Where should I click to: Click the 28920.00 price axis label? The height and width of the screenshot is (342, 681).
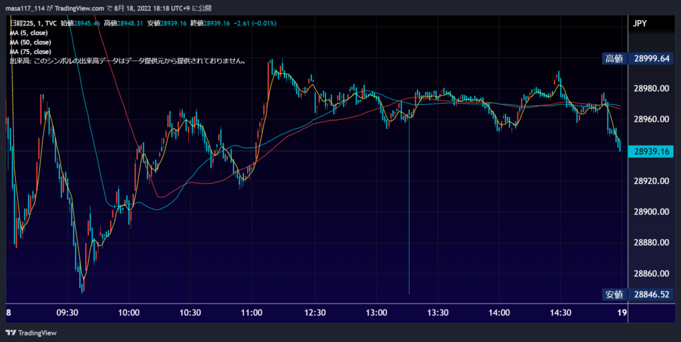tap(651, 181)
